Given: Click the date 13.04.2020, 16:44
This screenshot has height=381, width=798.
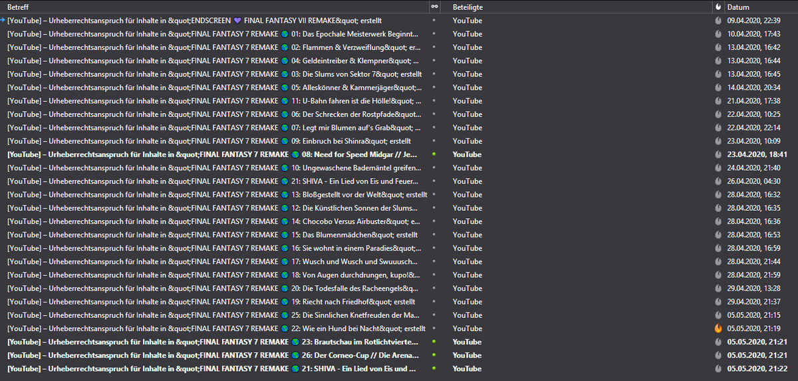Looking at the screenshot, I should 753,61.
